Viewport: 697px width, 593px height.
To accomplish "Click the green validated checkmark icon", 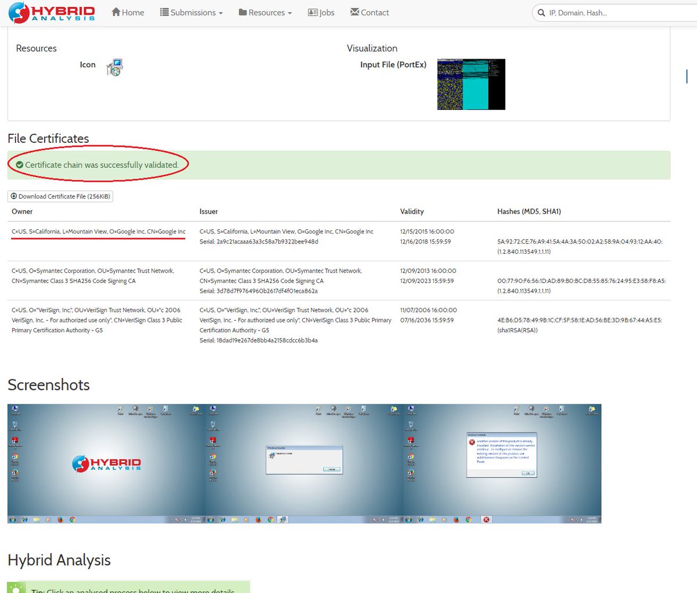I will [x=19, y=165].
